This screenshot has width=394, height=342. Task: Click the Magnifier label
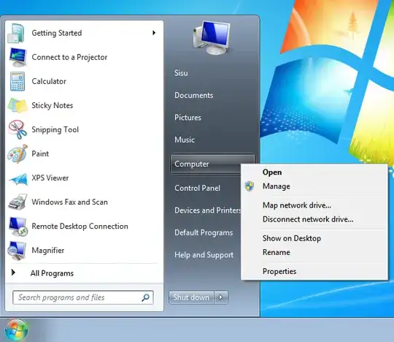(x=47, y=251)
